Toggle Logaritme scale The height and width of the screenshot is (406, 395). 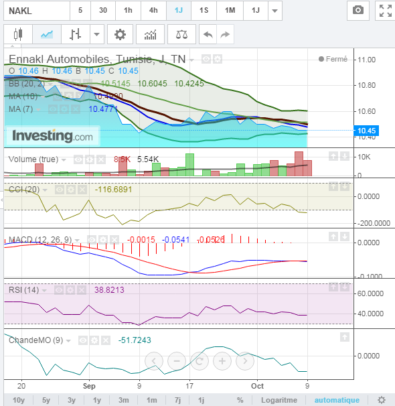pos(279,400)
